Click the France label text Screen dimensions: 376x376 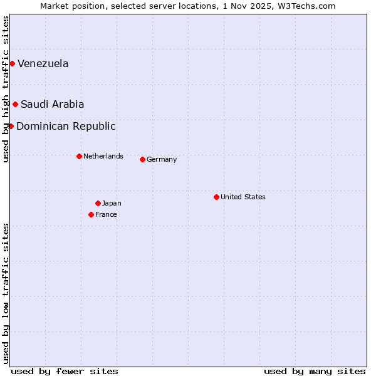106,214
